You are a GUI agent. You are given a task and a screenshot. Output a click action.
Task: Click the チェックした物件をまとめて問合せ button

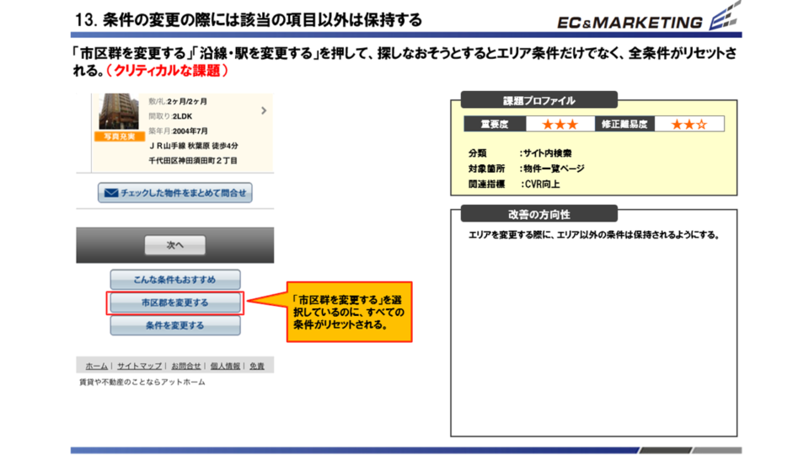click(x=175, y=193)
